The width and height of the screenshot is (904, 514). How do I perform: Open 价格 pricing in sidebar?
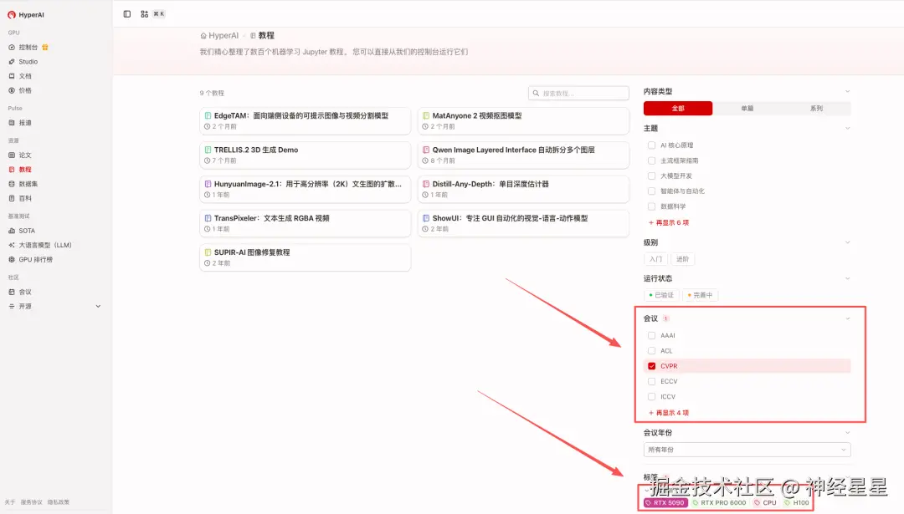pyautogui.click(x=25, y=90)
